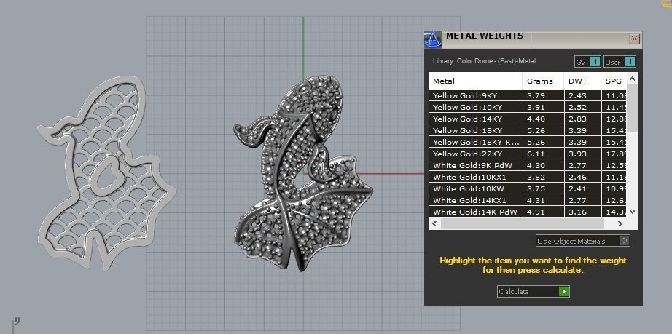Toggle the GV library switch

coord(595,62)
